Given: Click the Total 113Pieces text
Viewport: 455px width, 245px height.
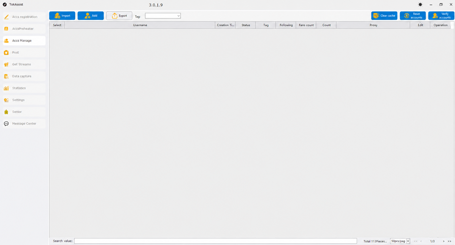Looking at the screenshot, I should click(375, 241).
